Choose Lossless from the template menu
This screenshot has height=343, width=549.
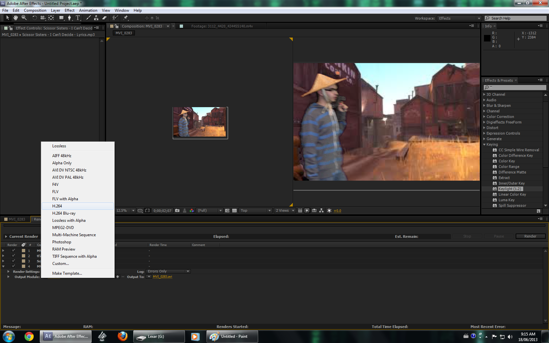[78, 146]
